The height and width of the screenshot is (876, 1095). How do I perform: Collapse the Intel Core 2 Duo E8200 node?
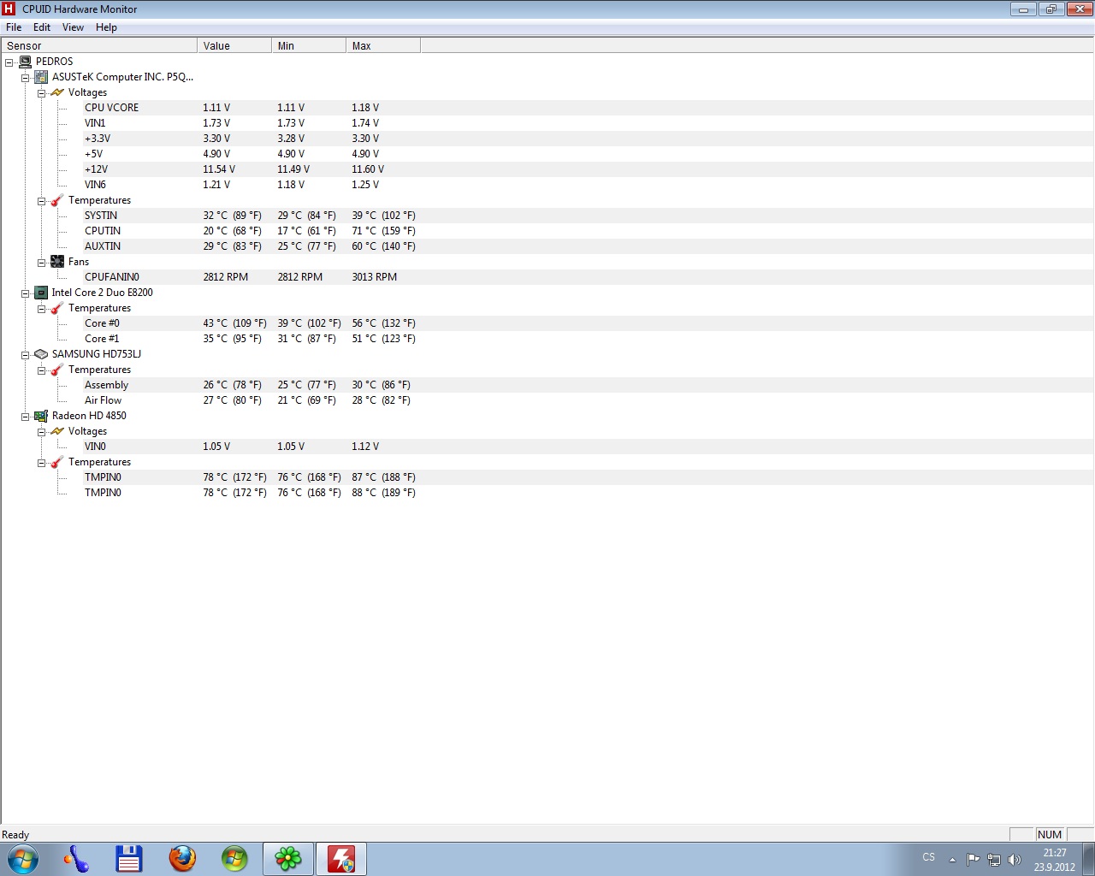tap(26, 293)
